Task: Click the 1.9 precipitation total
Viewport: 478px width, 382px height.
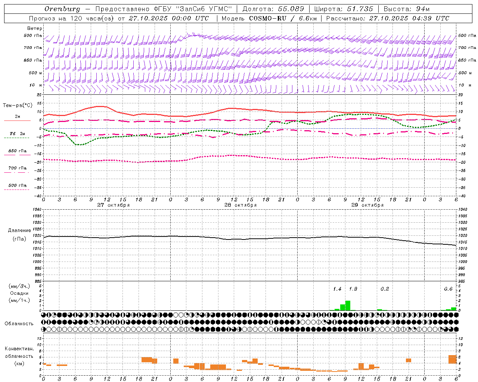Action: [x=353, y=289]
